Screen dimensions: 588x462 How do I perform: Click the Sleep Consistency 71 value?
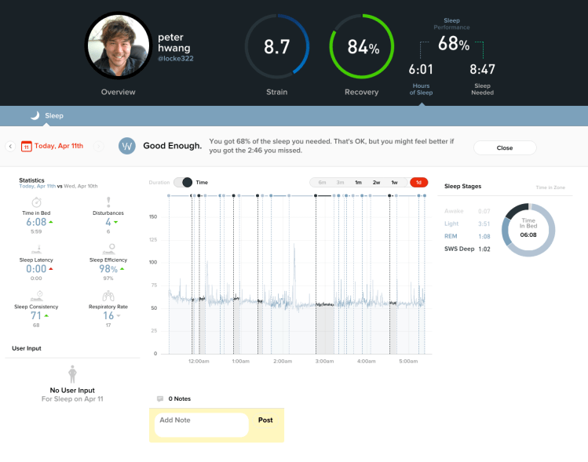tap(36, 316)
